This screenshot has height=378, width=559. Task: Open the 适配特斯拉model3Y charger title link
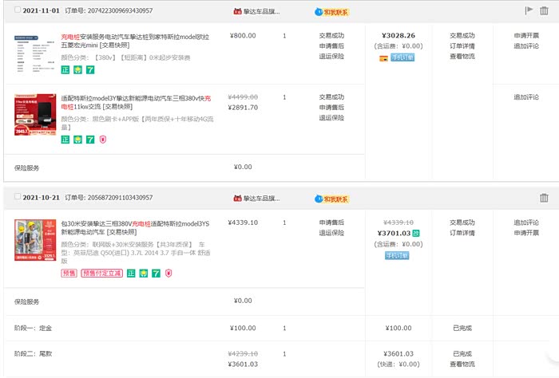[136, 102]
